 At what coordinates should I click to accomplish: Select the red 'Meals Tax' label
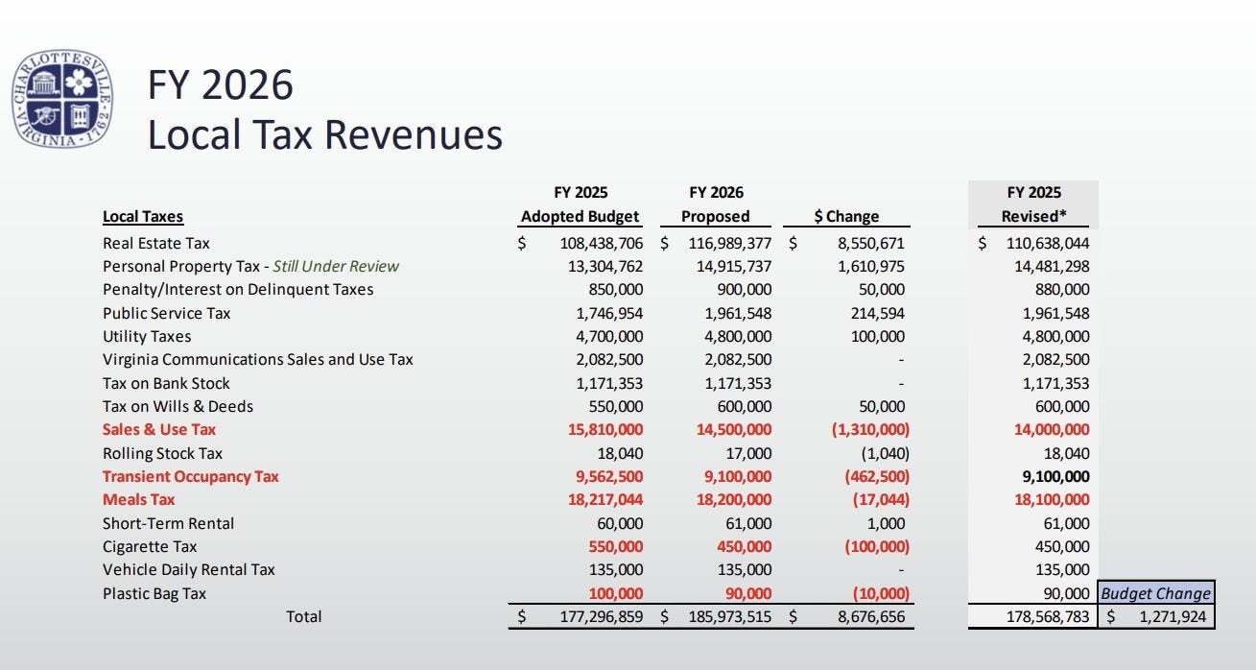click(139, 499)
